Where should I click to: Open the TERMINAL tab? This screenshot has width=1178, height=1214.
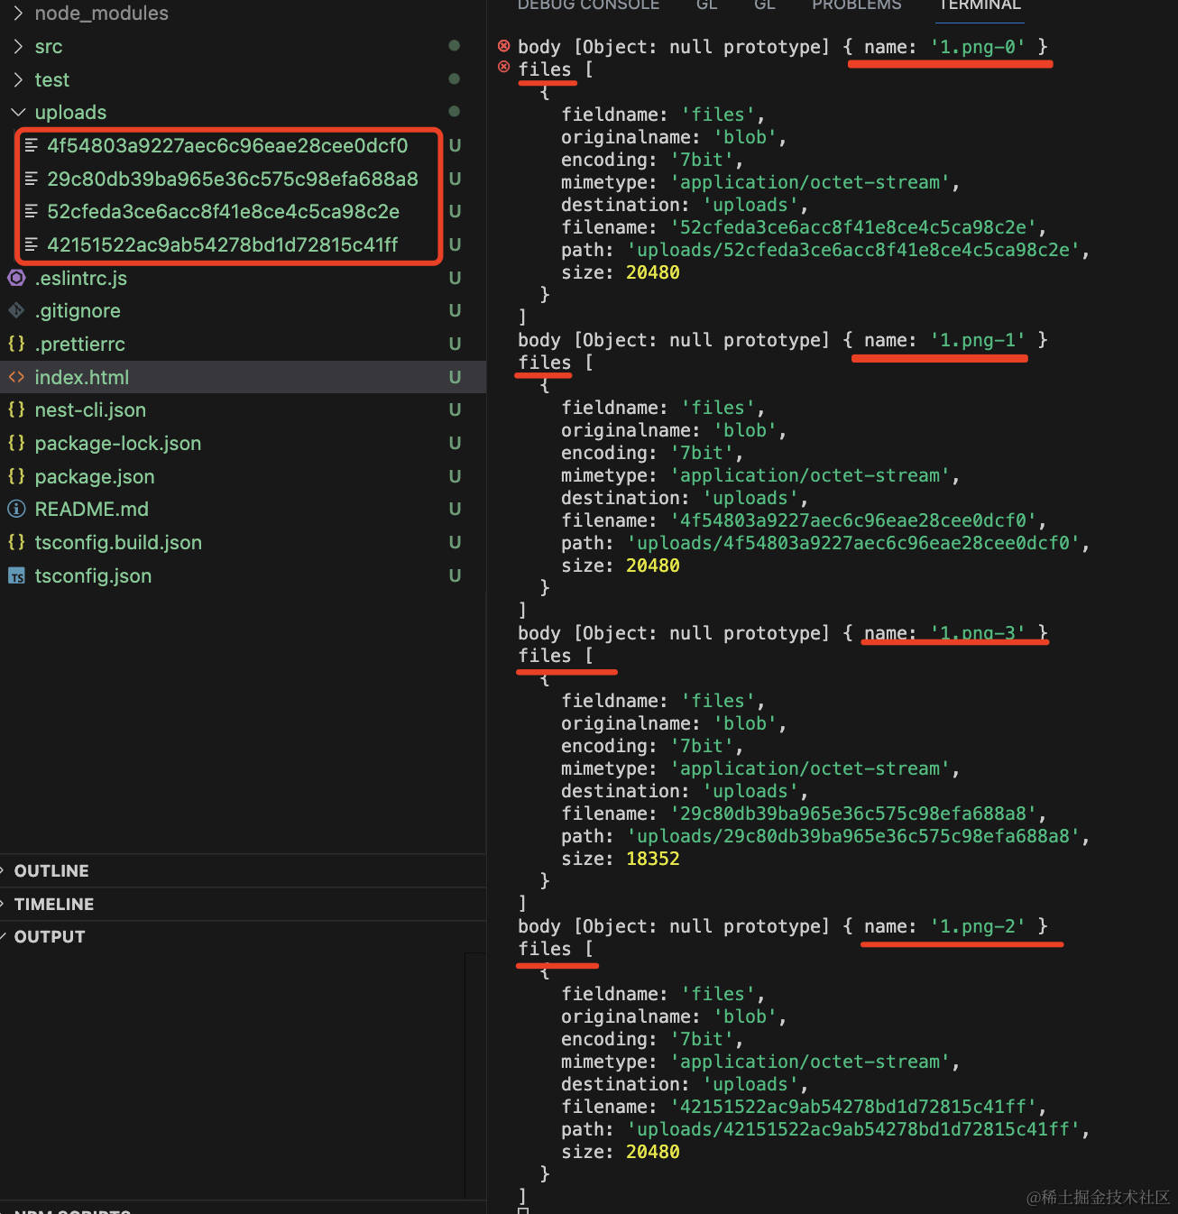[980, 5]
